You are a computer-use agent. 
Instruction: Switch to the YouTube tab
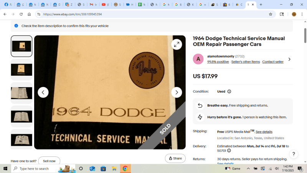tap(106, 5)
